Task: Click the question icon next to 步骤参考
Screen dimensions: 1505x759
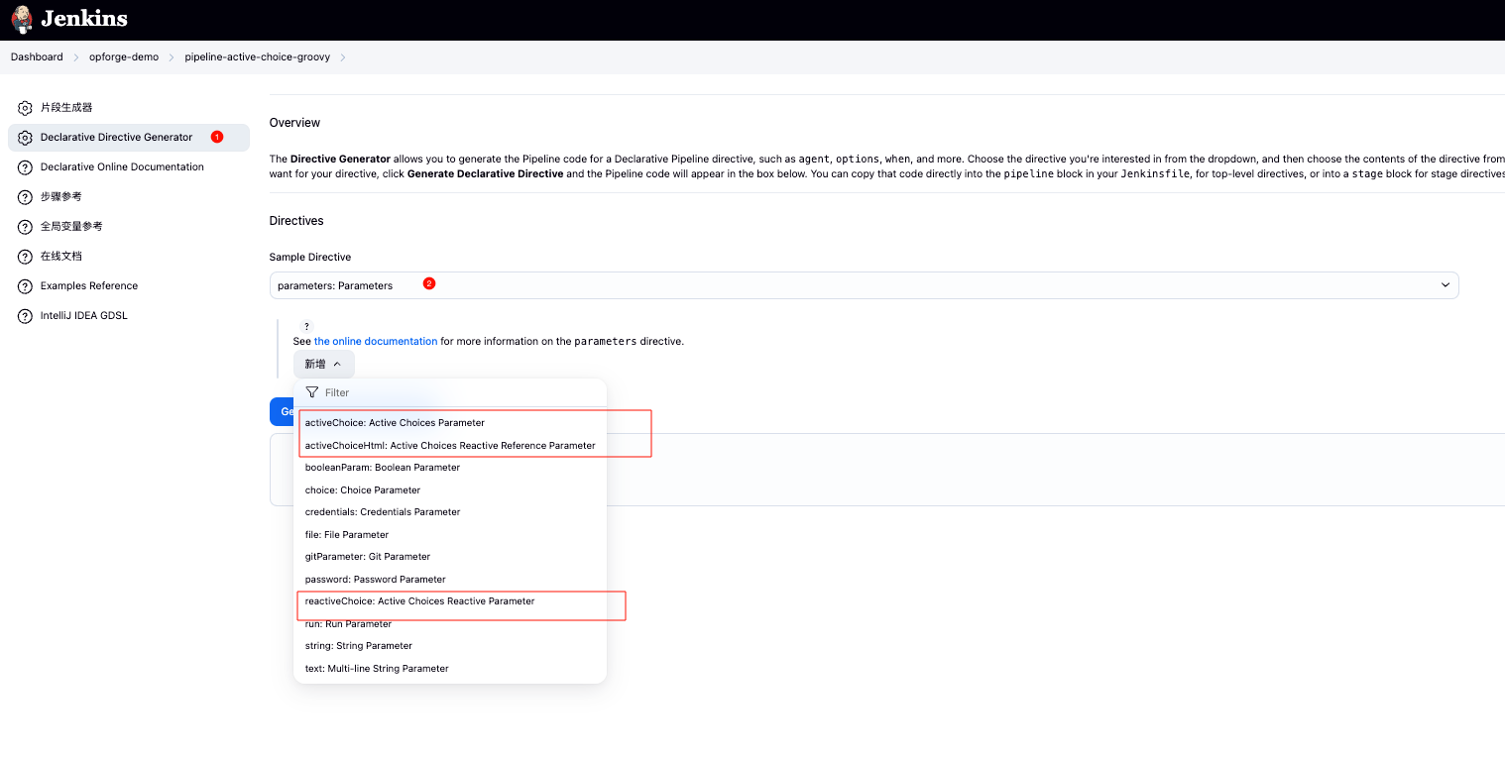Action: point(25,197)
